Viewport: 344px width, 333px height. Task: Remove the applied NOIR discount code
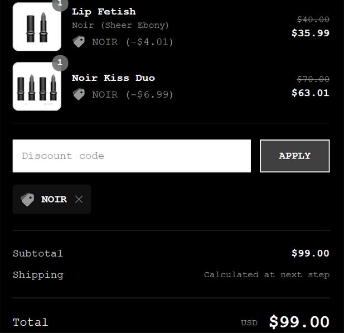79,199
